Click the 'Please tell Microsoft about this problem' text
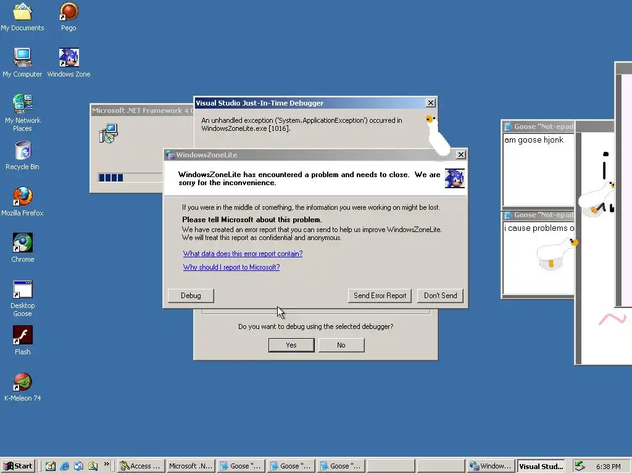Viewport: 632px width, 474px height. pyautogui.click(x=252, y=220)
